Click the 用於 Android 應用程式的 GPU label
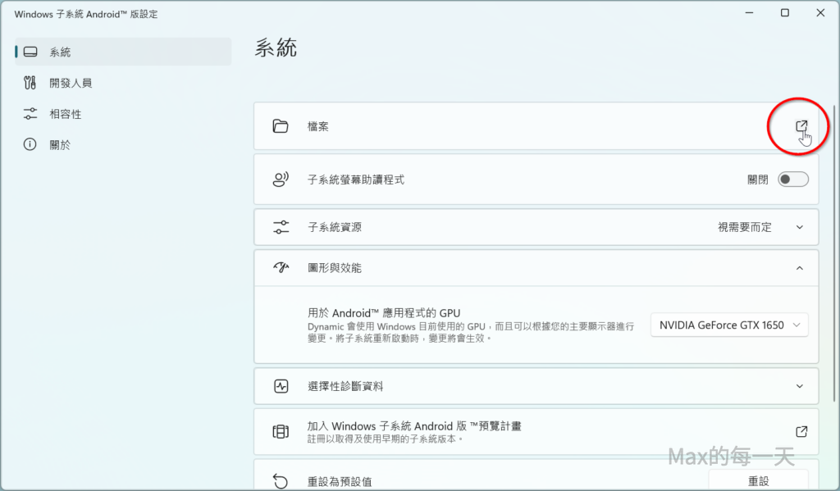Viewport: 840px width, 491px height. click(x=384, y=313)
